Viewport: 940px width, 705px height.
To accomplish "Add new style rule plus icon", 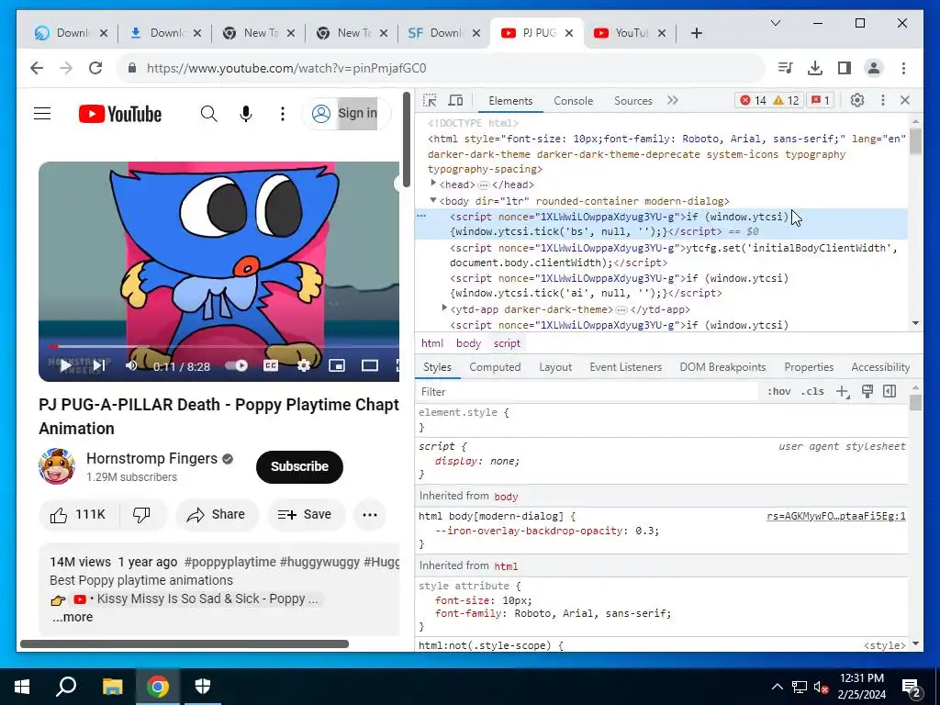I will coord(843,391).
